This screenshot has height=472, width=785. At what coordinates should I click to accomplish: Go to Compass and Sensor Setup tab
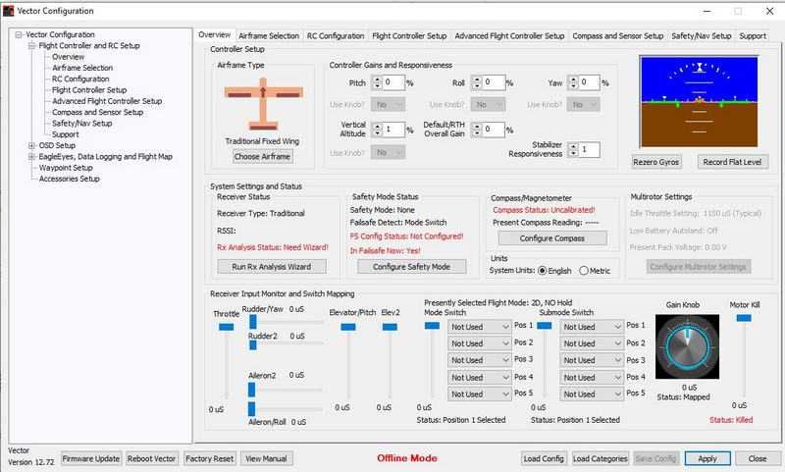click(x=618, y=36)
